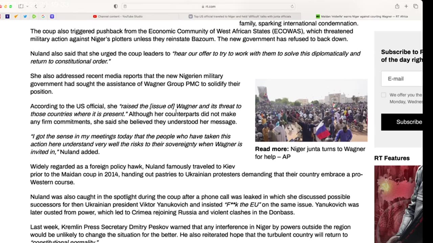The width and height of the screenshot is (433, 243).
Task: Open the Twitter pinned tab
Action: click(x=25, y=16)
